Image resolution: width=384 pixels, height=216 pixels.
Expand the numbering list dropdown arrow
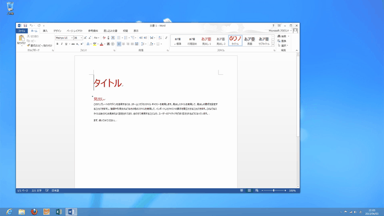(x=129, y=38)
